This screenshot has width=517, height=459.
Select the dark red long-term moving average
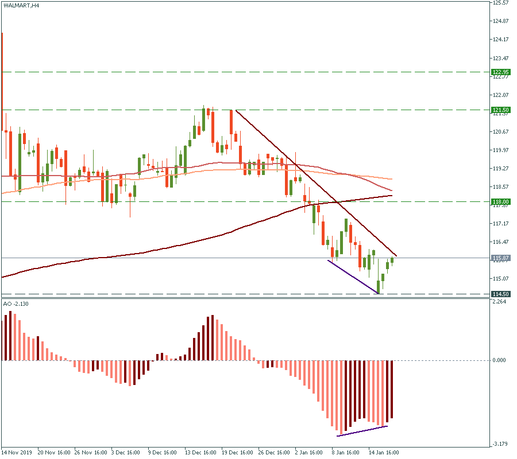172,247
